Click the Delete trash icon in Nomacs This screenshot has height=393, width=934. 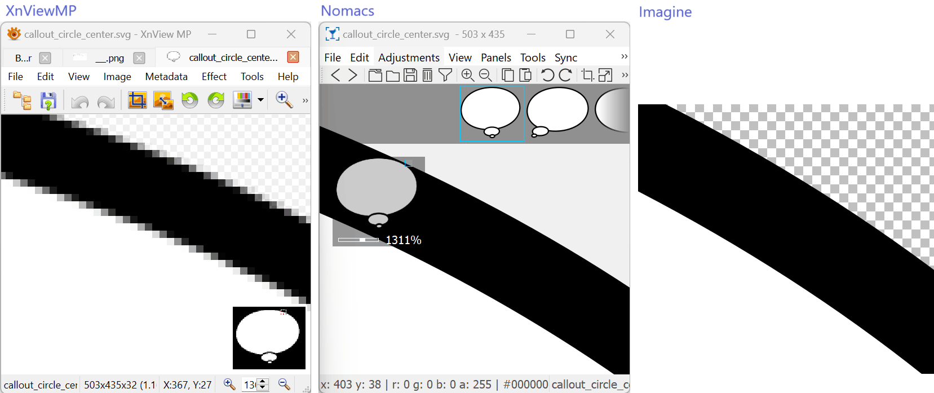click(427, 75)
